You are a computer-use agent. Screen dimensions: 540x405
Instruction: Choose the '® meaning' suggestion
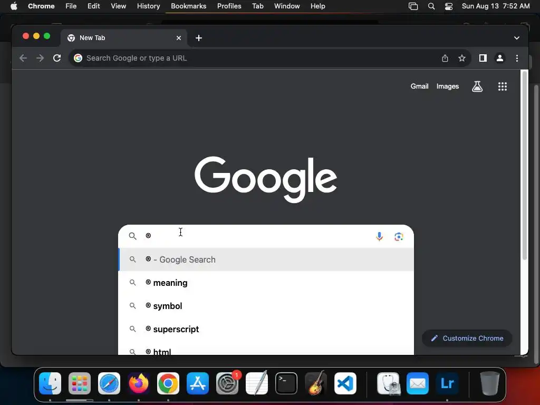(x=266, y=283)
